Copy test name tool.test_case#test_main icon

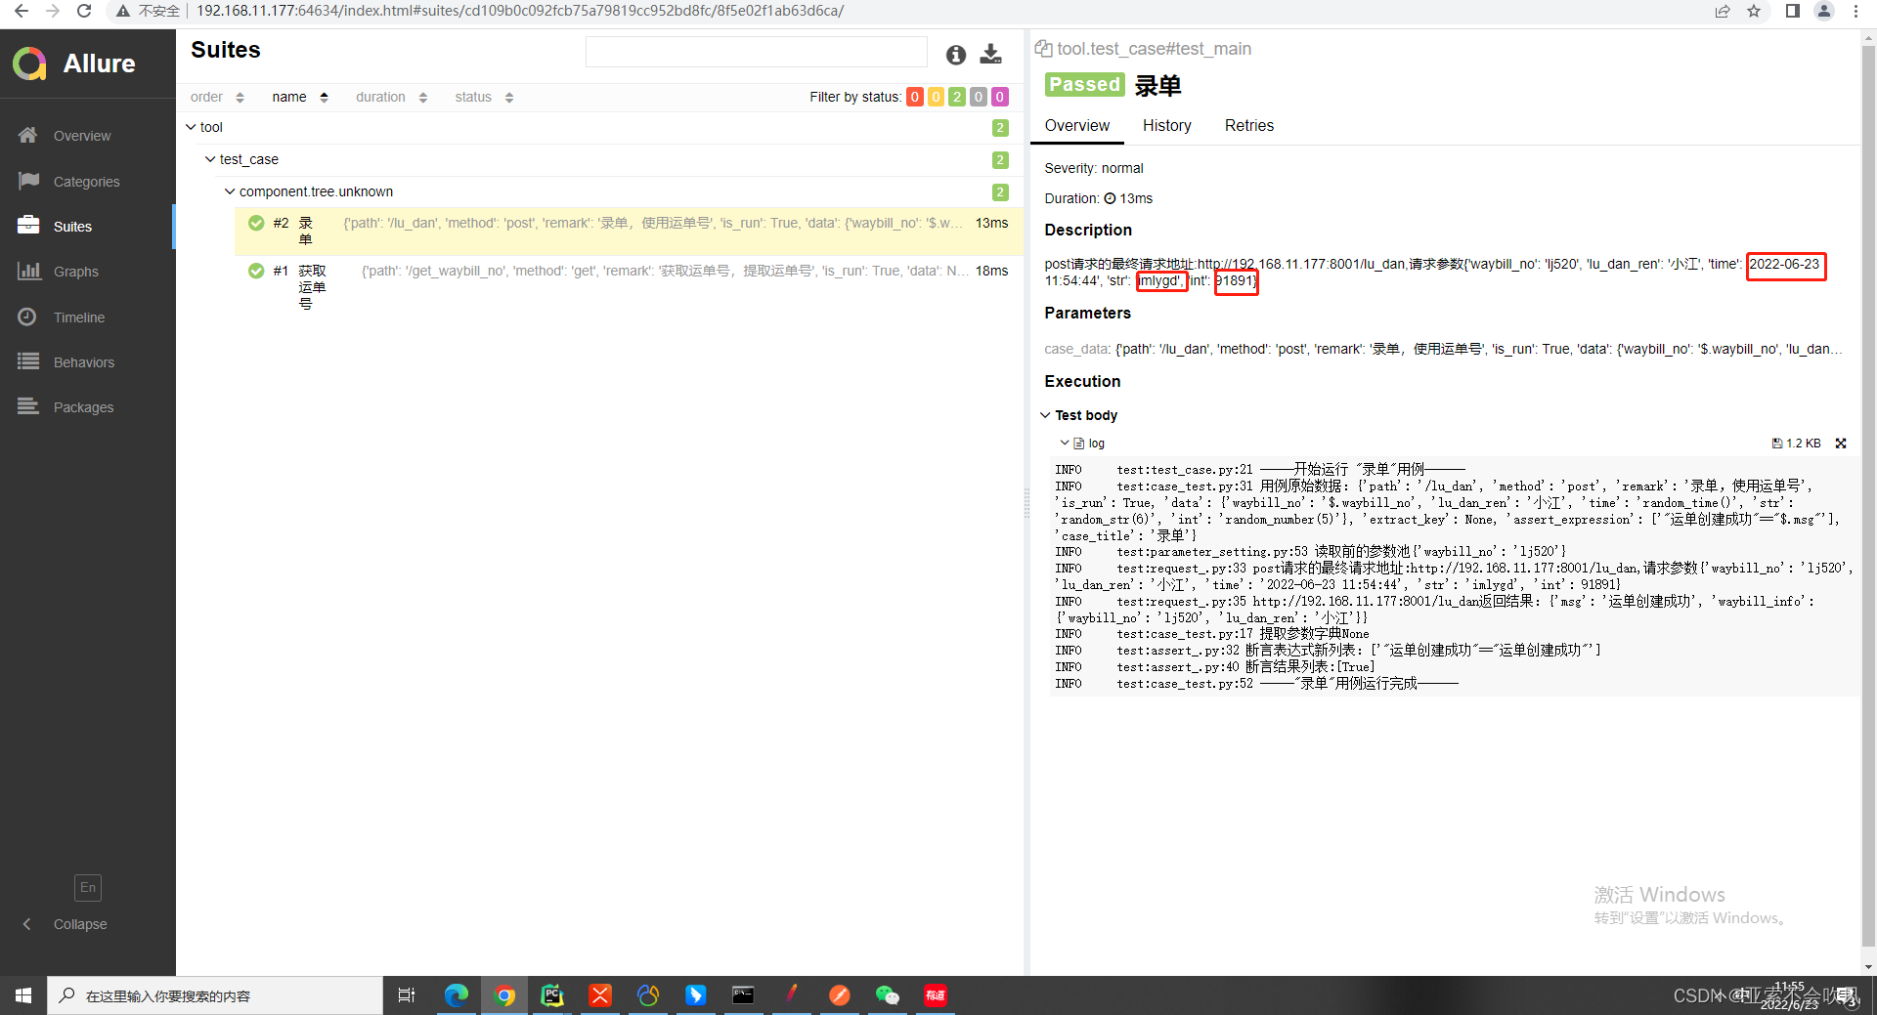tap(1043, 49)
